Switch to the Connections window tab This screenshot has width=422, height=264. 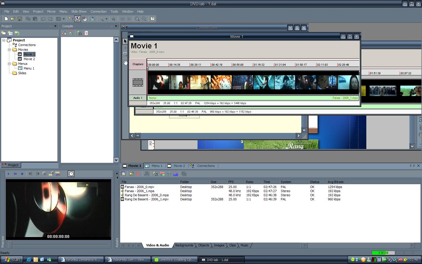click(203, 166)
